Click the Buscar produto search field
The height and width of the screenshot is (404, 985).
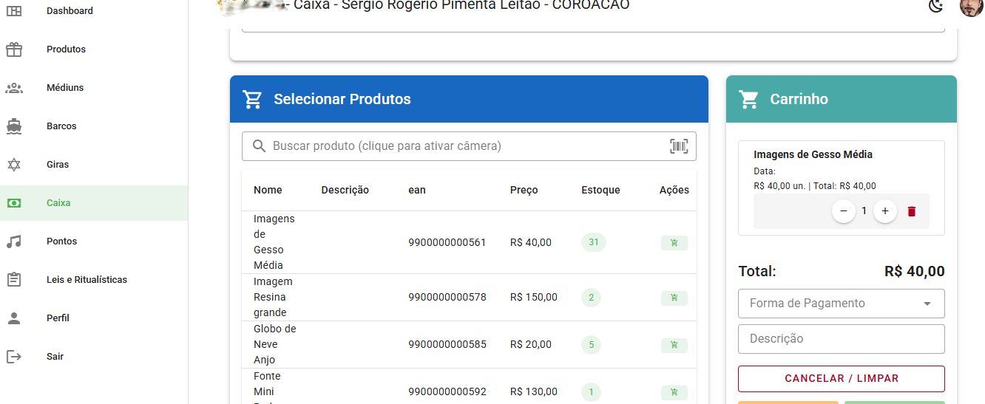[469, 146]
